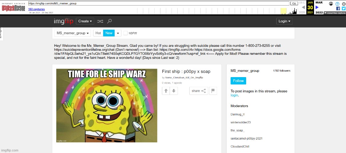Select year 2021 in Wayback toolbar
The height and width of the screenshot is (153, 346).
click(310, 13)
